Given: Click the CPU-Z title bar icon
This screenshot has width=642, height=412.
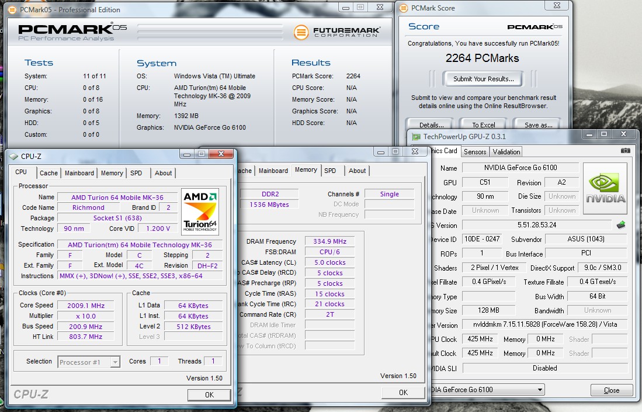Looking at the screenshot, I should pyautogui.click(x=13, y=156).
